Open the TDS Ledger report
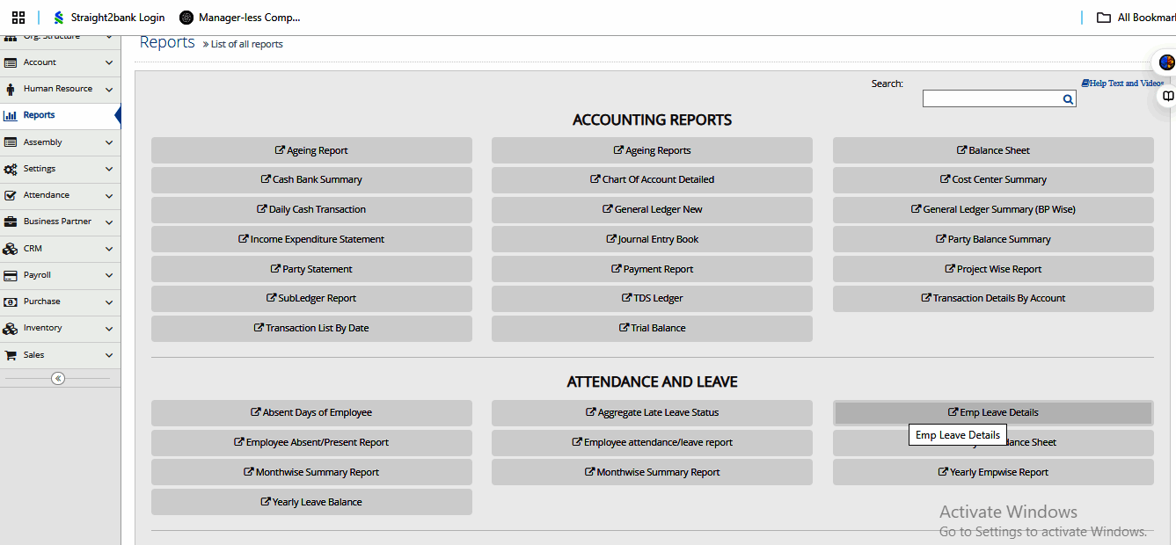 [652, 298]
